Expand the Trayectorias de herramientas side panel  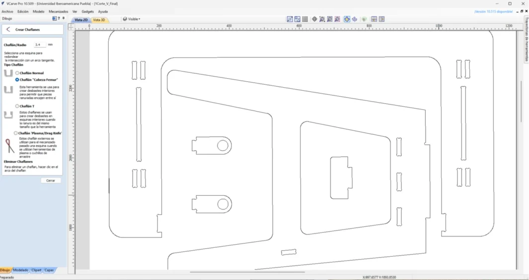[x=526, y=39]
